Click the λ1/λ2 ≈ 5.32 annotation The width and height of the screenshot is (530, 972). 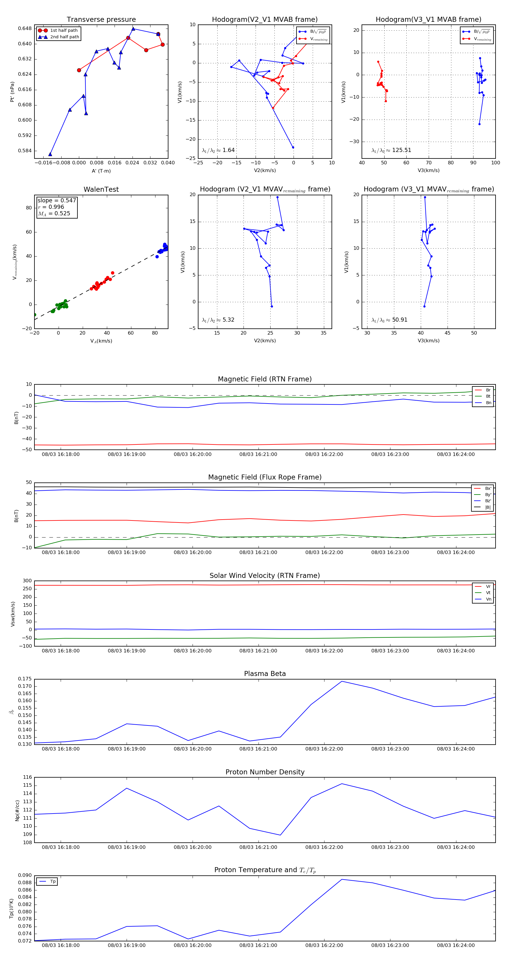(218, 320)
